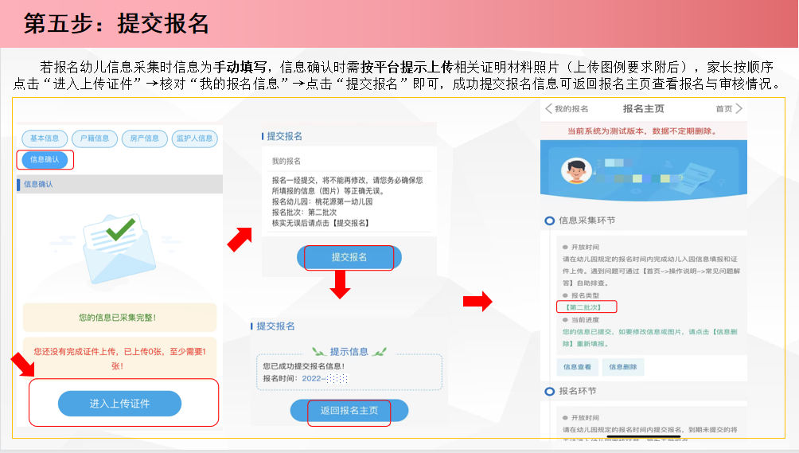Select the 信息确认 tab
This screenshot has width=799, height=453.
45,159
